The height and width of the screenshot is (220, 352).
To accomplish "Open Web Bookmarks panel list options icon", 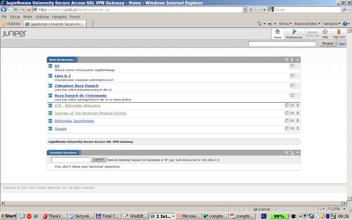I will [x=286, y=59].
